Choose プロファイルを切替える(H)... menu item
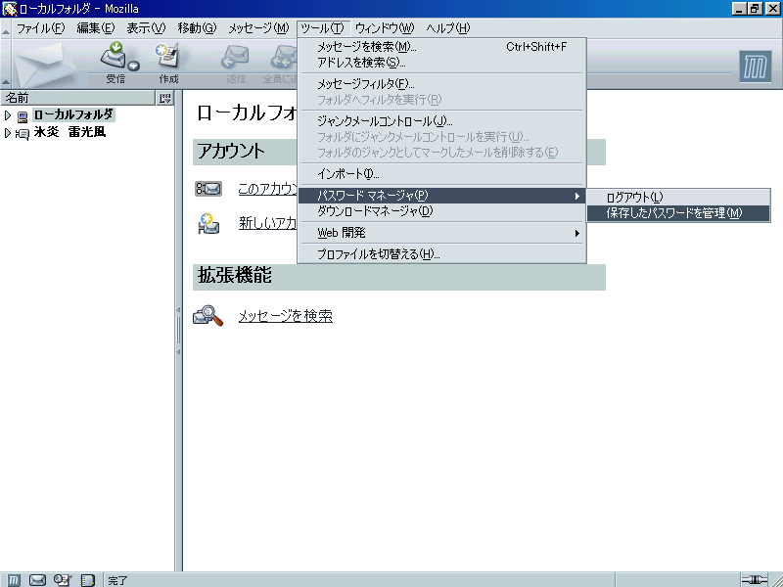The height and width of the screenshot is (587, 783). pos(442,254)
